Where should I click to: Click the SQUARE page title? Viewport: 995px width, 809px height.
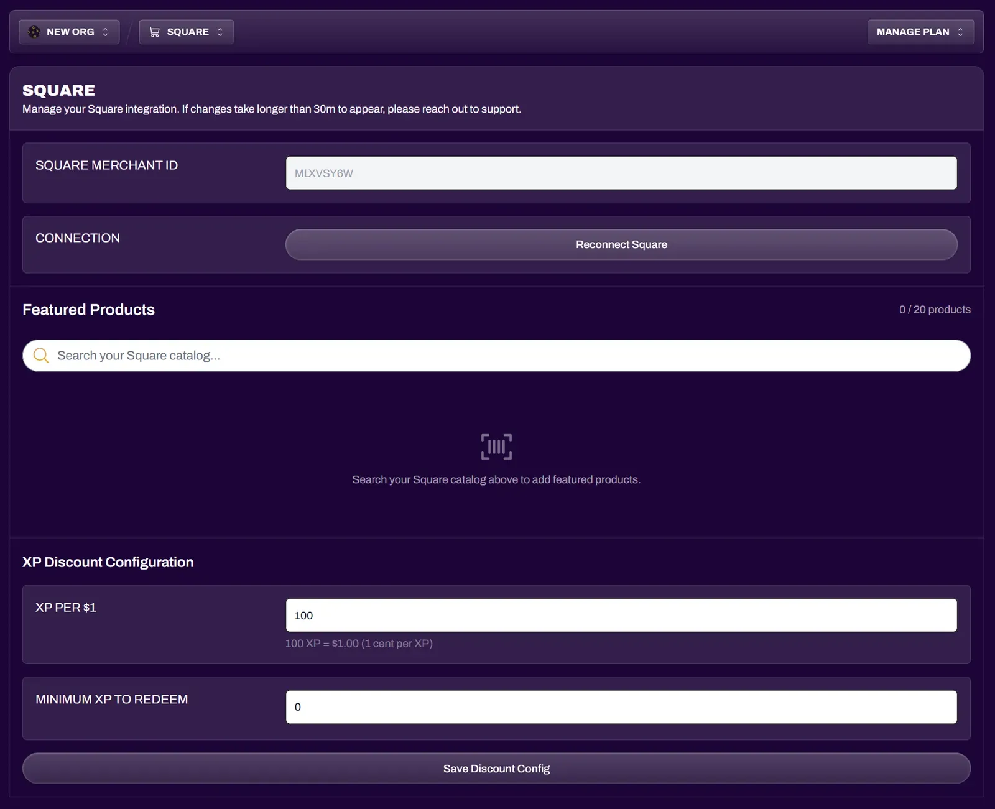point(58,90)
